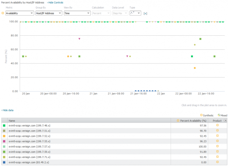Click the 96.23 availability value
The image size is (228, 166).
click(x=203, y=141)
